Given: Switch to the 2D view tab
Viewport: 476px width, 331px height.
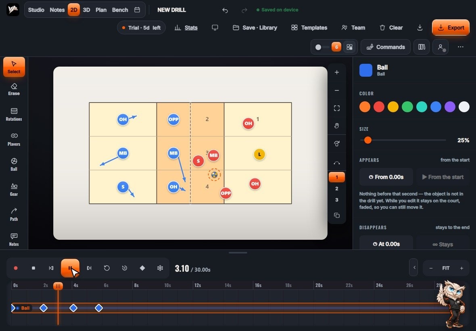Looking at the screenshot, I should (74, 10).
